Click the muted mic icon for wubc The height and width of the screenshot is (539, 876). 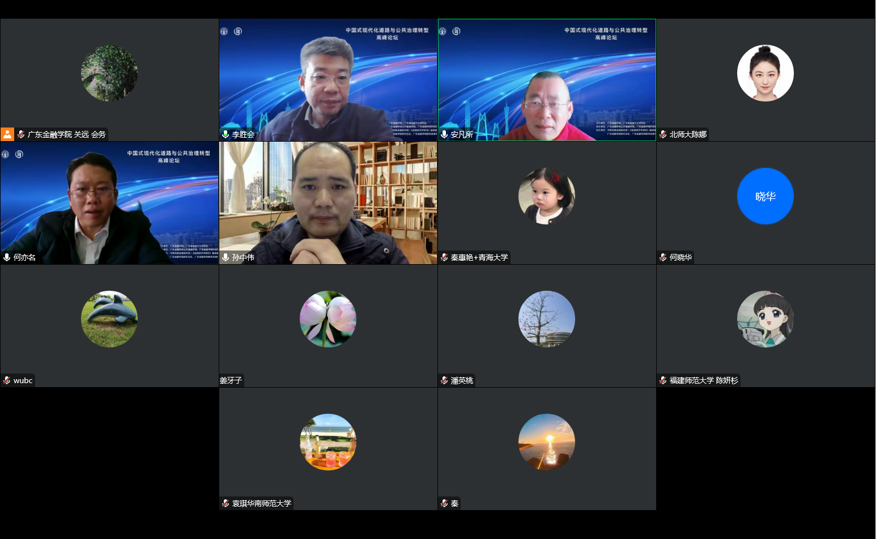(x=7, y=380)
